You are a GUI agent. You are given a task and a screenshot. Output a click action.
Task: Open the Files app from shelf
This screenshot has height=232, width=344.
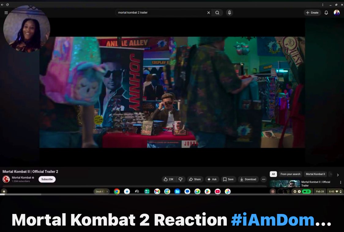177,191
